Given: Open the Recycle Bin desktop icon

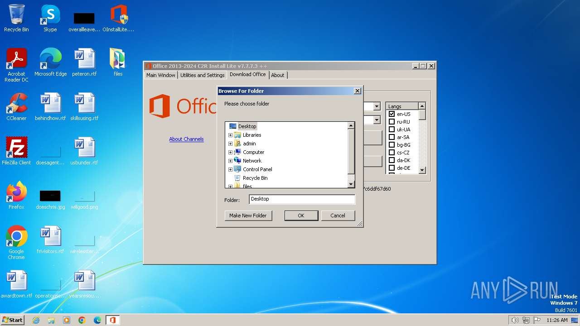Looking at the screenshot, I should (16, 18).
